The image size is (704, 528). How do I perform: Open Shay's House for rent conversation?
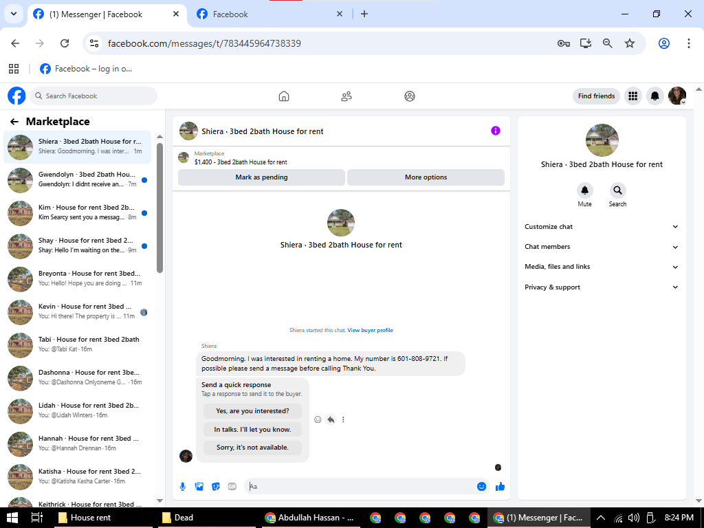(77, 246)
